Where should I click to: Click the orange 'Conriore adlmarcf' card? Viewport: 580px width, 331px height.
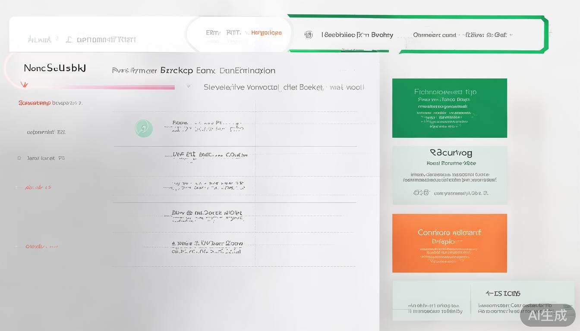(449, 243)
